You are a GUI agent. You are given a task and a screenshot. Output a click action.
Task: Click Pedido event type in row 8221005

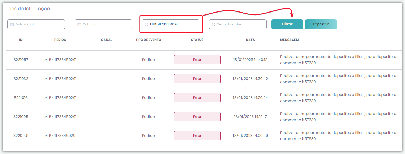(148, 117)
